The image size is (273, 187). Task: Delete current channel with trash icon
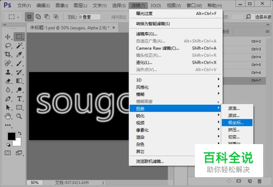[x=260, y=181]
